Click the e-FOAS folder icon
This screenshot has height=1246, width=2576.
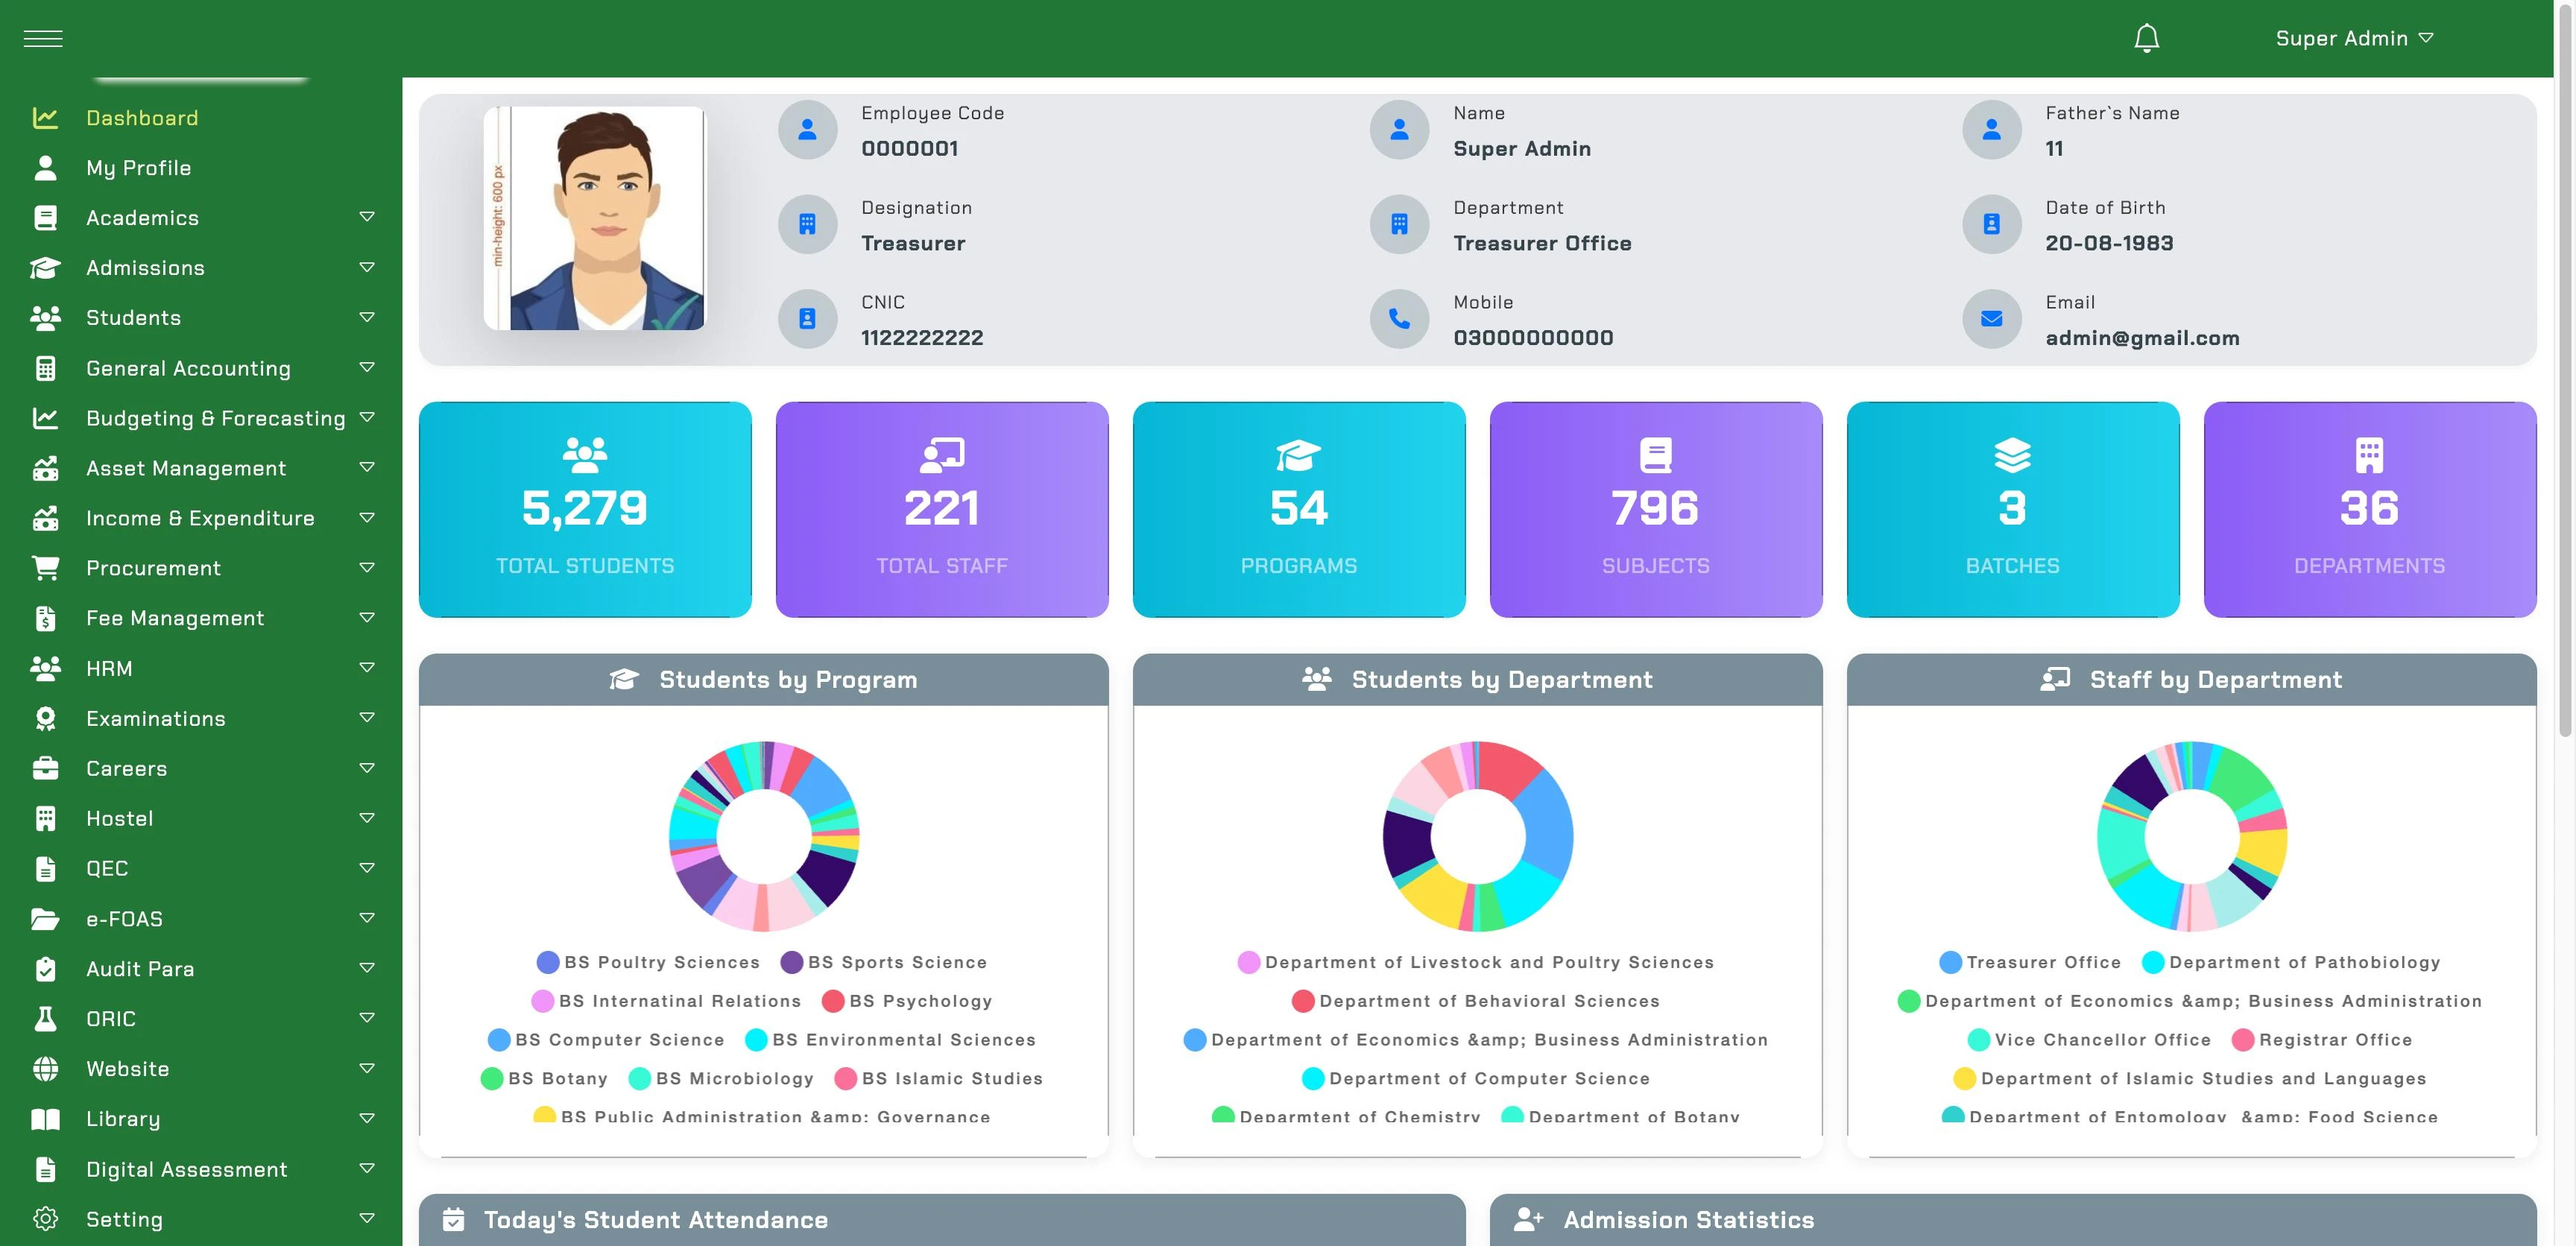(45, 918)
